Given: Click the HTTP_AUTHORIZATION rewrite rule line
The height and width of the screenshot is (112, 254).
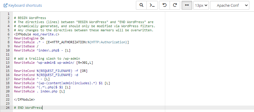Looking at the screenshot, I should tap(71, 42).
